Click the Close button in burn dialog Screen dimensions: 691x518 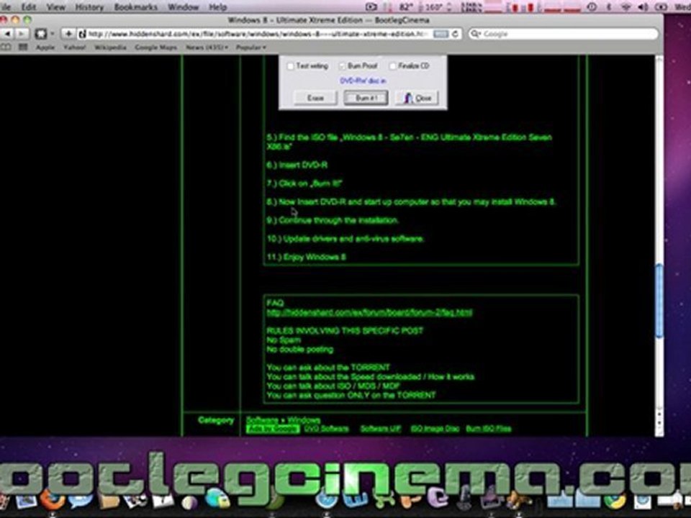pyautogui.click(x=417, y=98)
